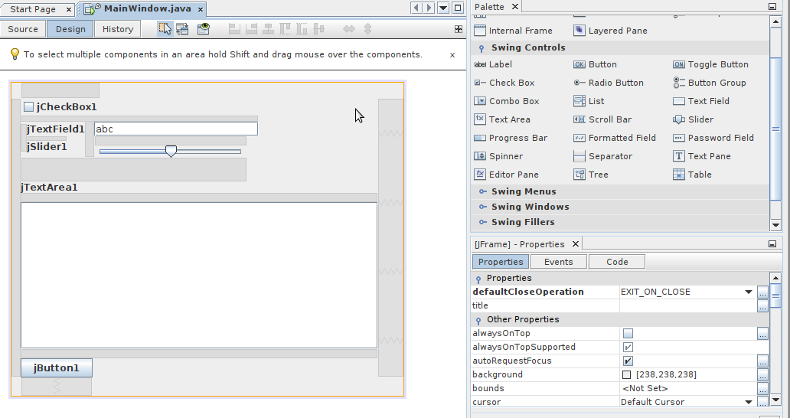Open the Events properties tab
790x418 pixels.
click(x=558, y=262)
